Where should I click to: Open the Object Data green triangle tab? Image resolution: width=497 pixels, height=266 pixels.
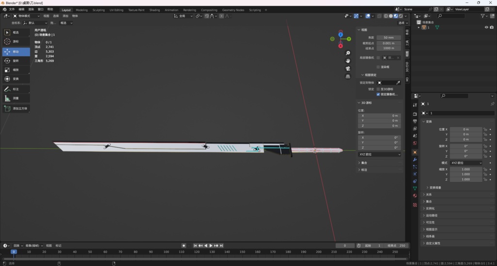415,189
